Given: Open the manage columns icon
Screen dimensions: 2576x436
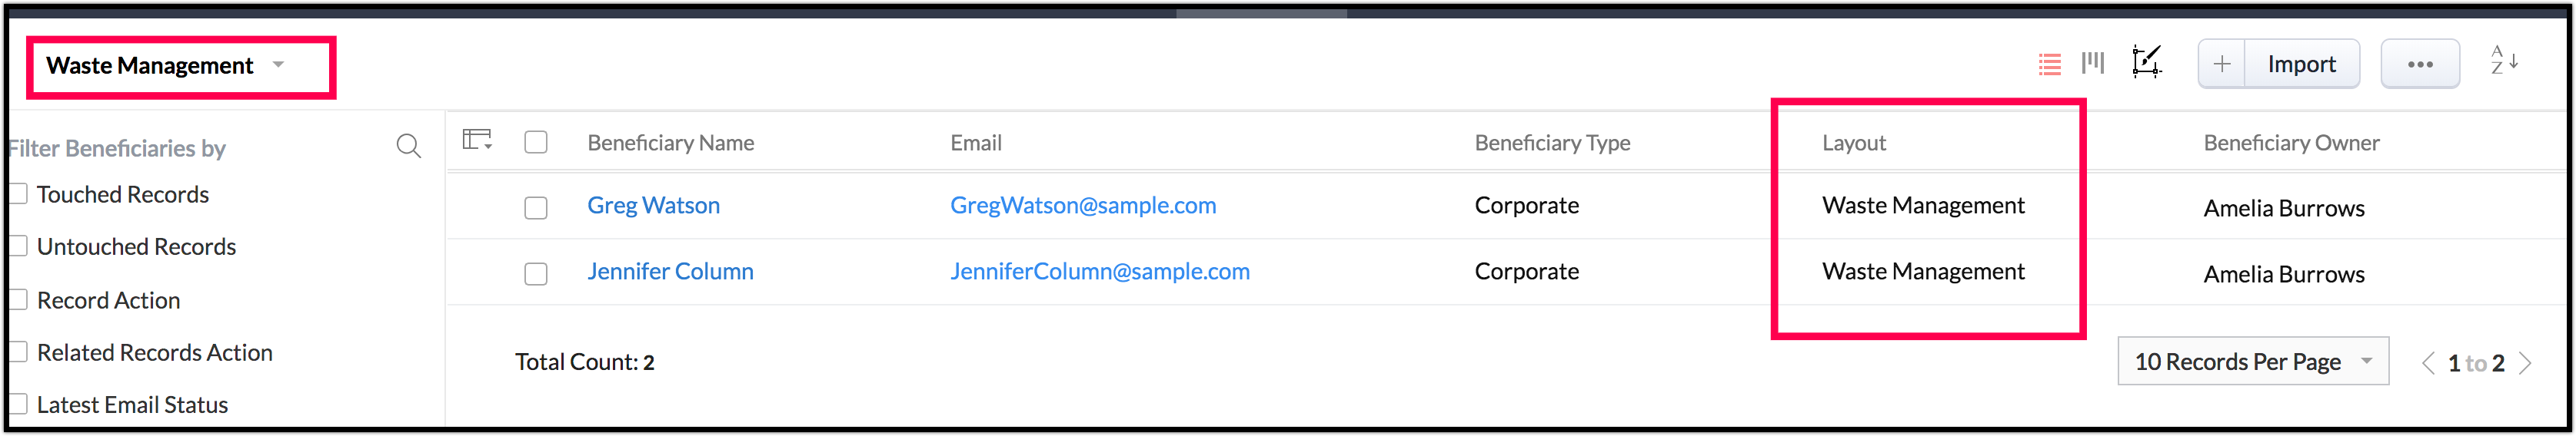Looking at the screenshot, I should coord(477,140).
